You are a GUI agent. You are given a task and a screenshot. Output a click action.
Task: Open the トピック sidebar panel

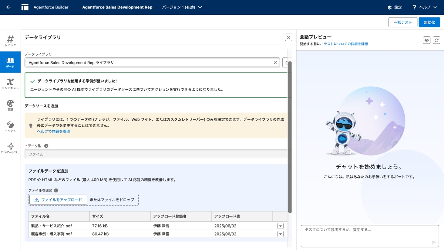point(10,41)
